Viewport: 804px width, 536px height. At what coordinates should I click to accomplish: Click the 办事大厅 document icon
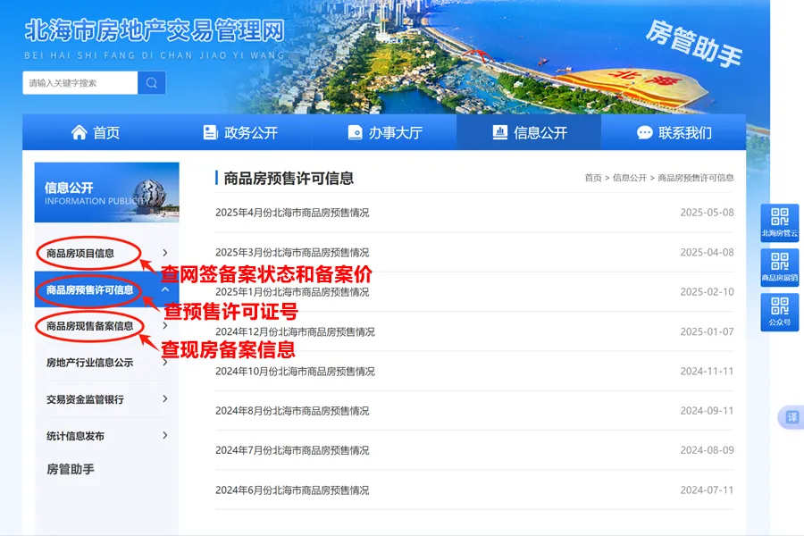click(x=356, y=131)
